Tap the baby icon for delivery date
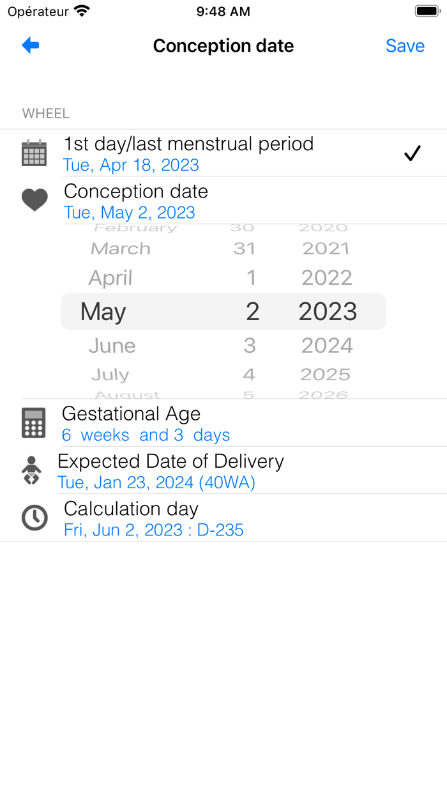Screen dimensions: 447x795 point(32,470)
